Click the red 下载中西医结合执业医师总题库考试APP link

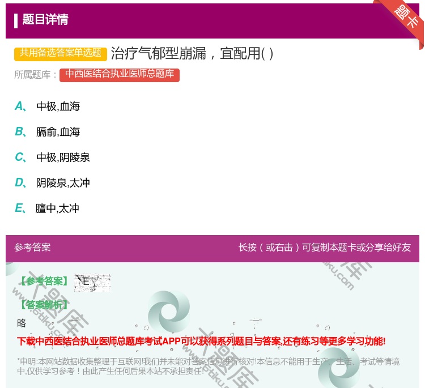[201, 341]
